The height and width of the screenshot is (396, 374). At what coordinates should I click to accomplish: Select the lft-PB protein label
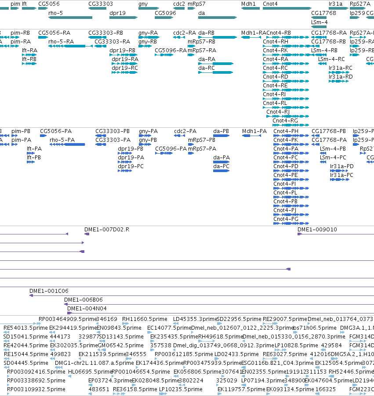(x=34, y=157)
